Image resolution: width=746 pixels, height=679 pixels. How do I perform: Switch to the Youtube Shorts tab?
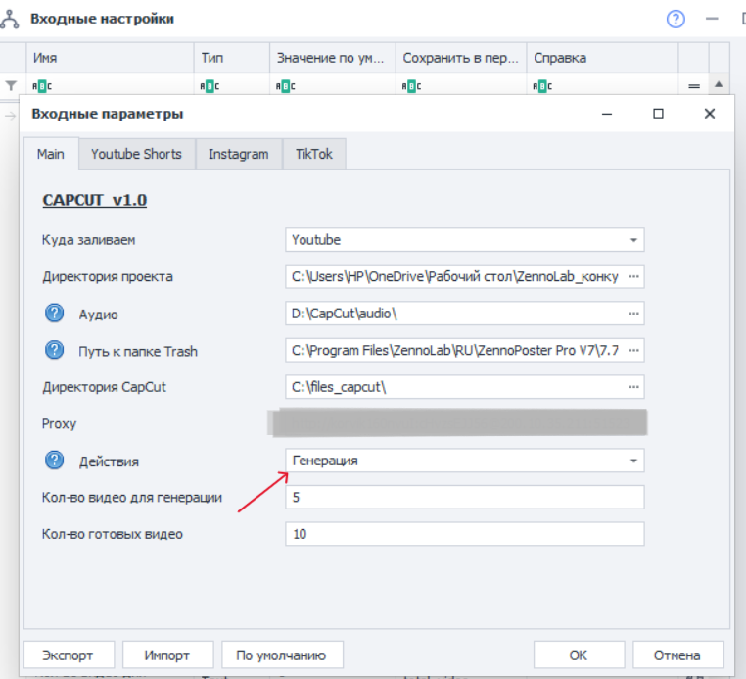coord(136,154)
